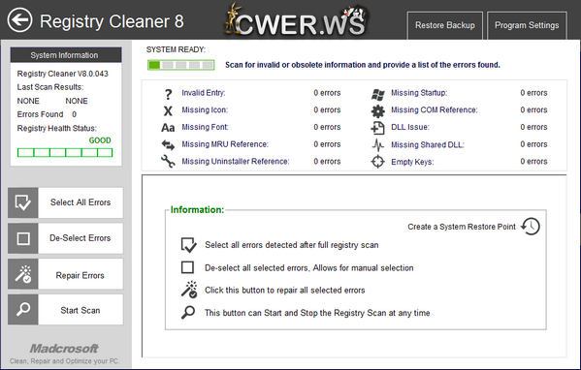Click the Invalid Entry question mark icon
Screen dimensions: 581x370
coord(168,94)
